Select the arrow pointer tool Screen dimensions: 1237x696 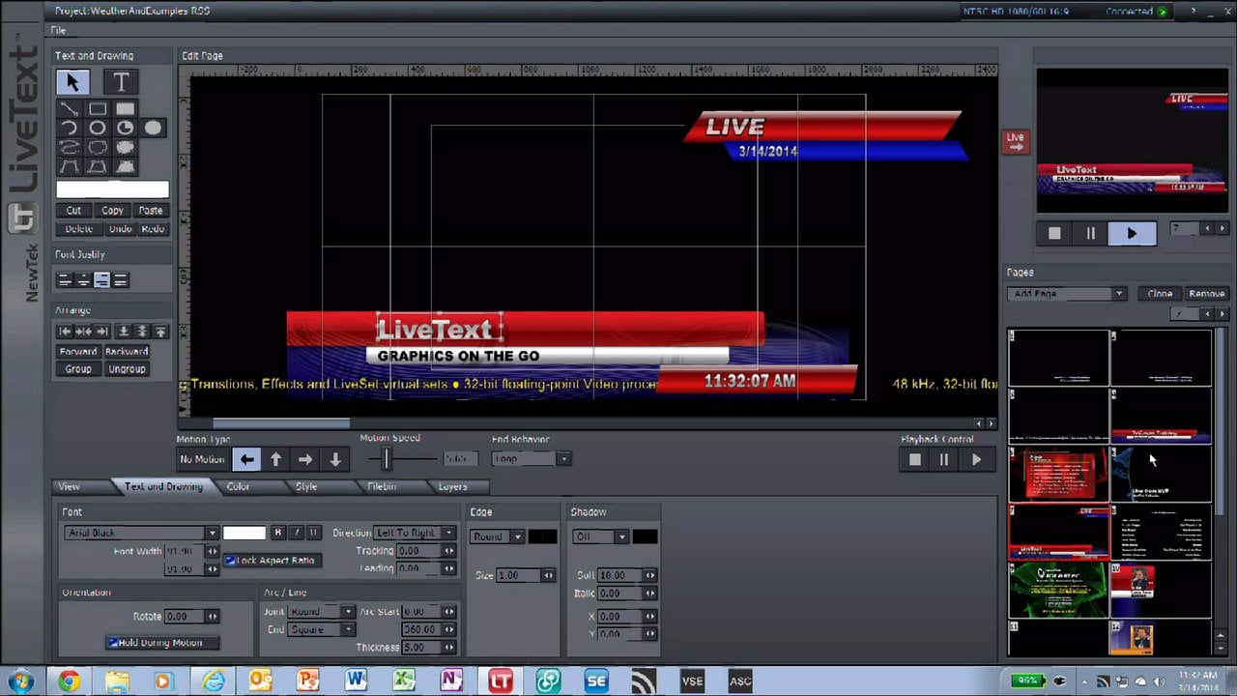pyautogui.click(x=73, y=82)
